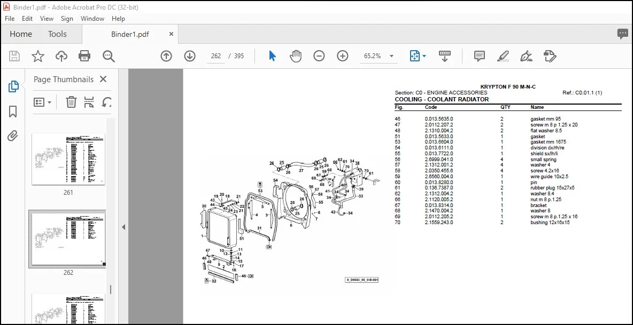This screenshot has width=633, height=325.
Task: Click diagram reference '9_D9583_00_0-B-001'
Action: tap(362, 280)
